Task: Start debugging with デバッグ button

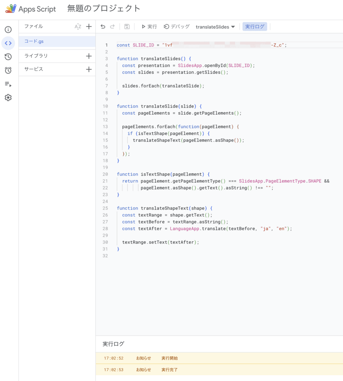Action: [176, 27]
